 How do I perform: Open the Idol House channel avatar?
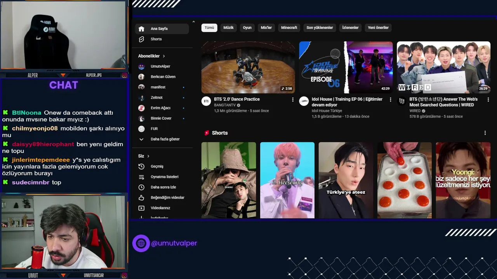[304, 101]
